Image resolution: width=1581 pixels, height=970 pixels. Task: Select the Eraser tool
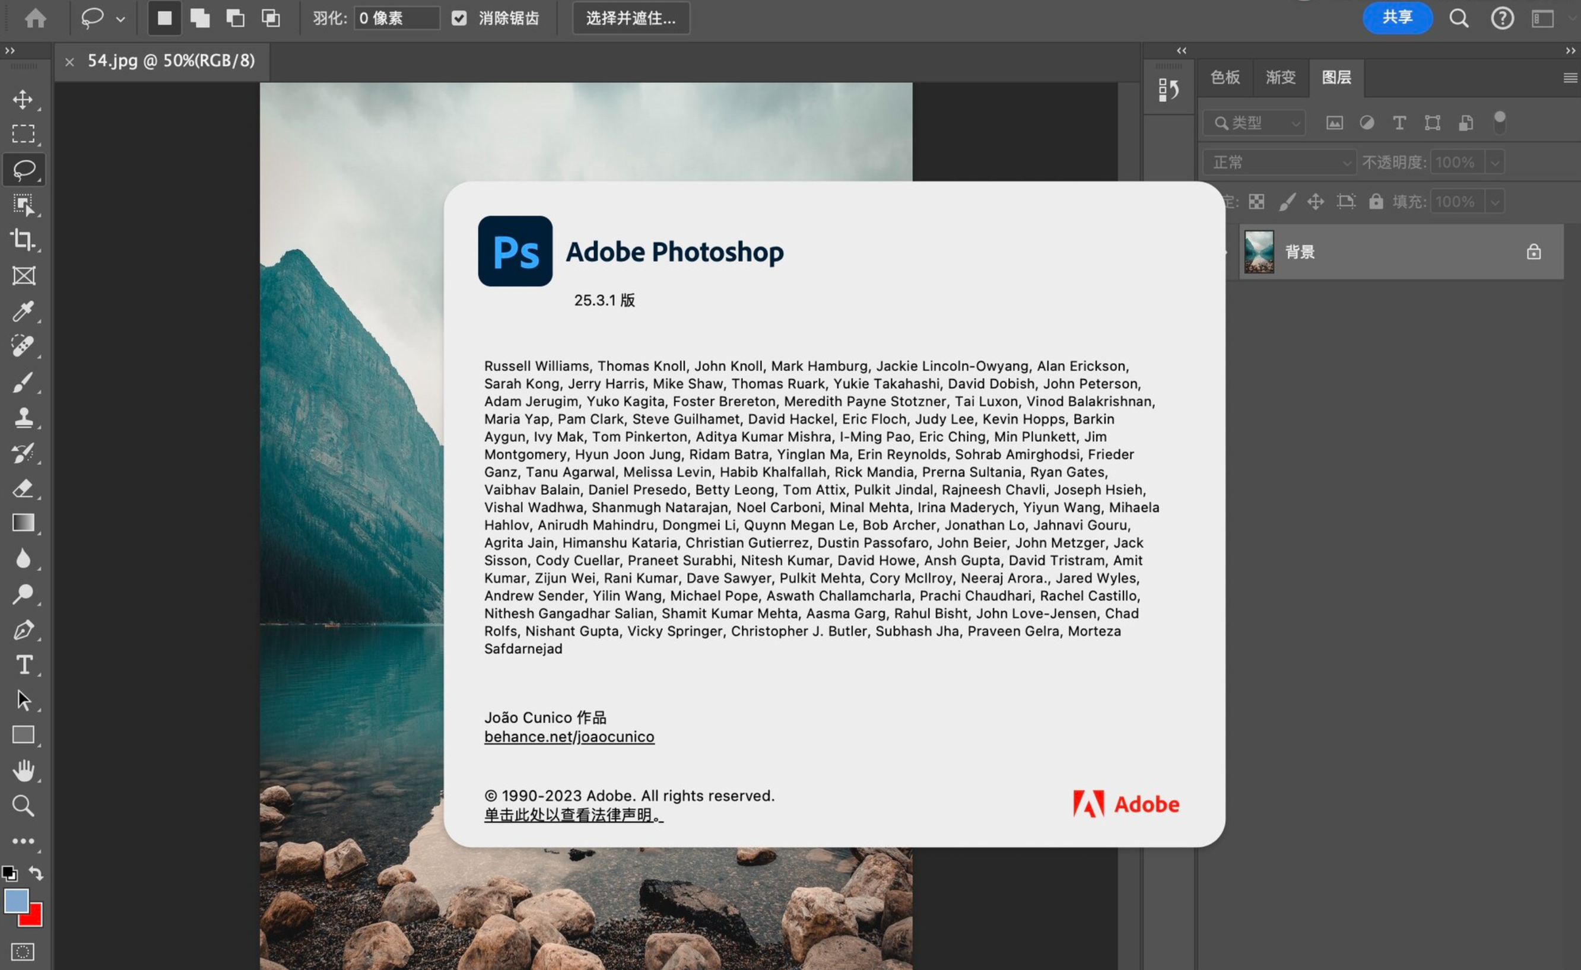click(x=23, y=488)
